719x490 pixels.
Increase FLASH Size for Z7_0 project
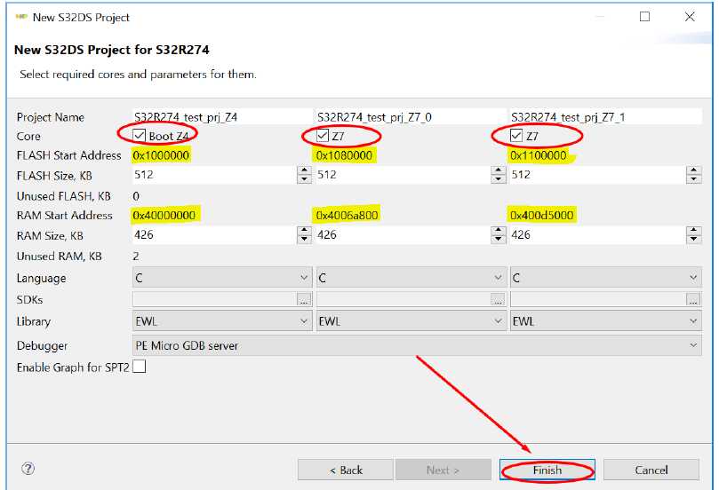498,170
